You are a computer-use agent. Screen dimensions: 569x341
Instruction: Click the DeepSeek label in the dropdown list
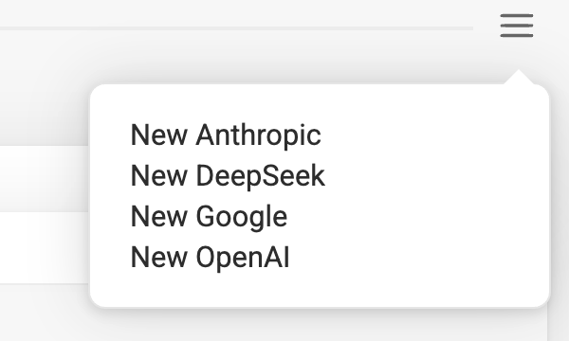point(260,176)
